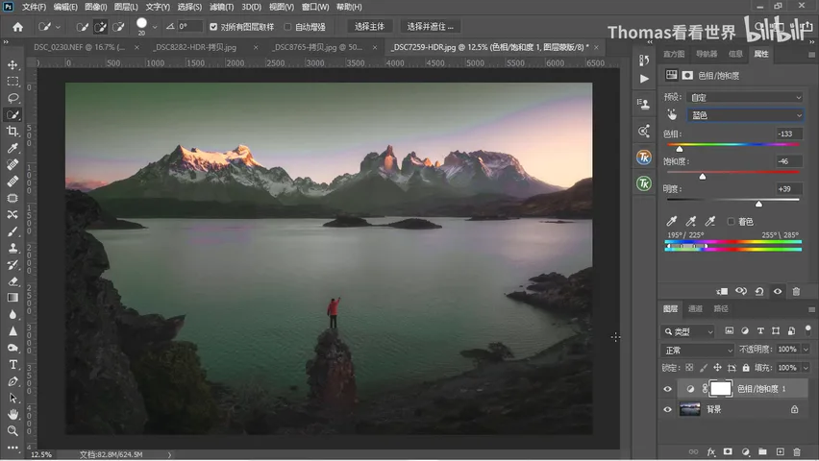Add a layer mask
The image size is (819, 461).
(728, 451)
